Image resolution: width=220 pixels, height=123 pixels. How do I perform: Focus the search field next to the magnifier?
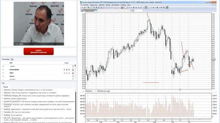point(139,11)
